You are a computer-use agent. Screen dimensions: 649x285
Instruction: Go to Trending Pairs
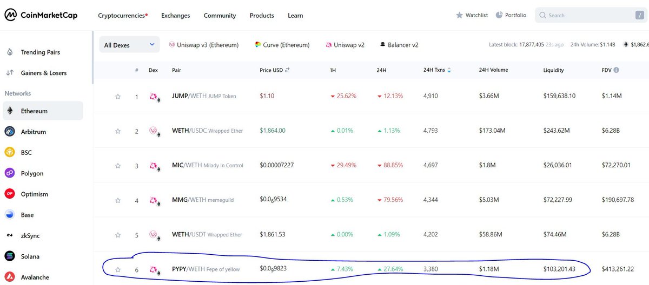pyautogui.click(x=40, y=52)
